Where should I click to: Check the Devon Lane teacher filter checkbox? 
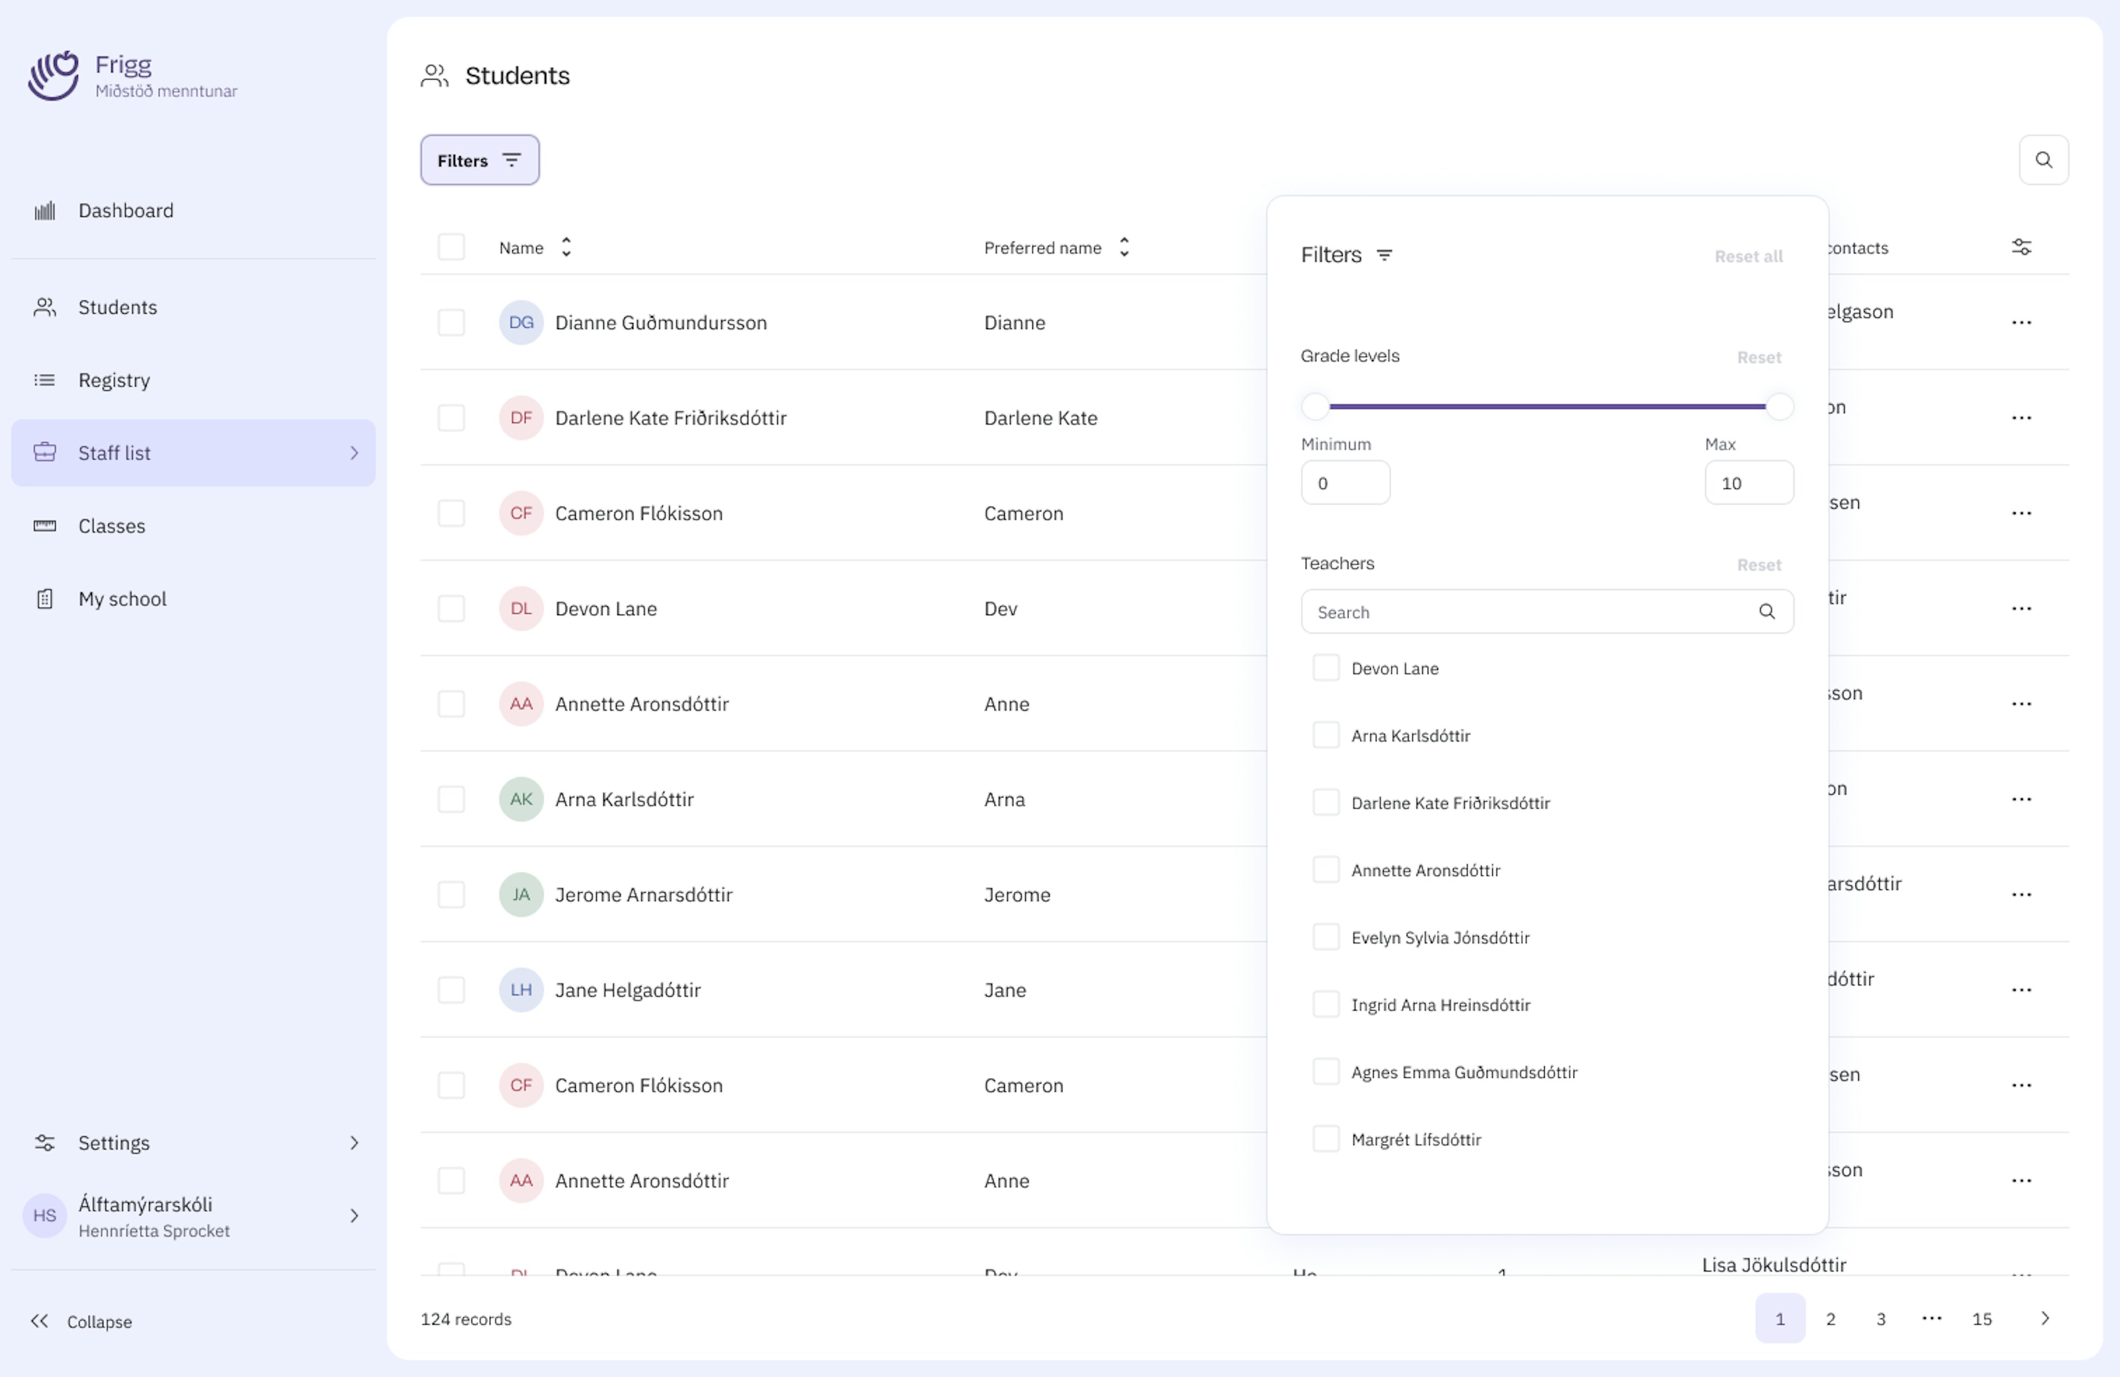point(1326,668)
